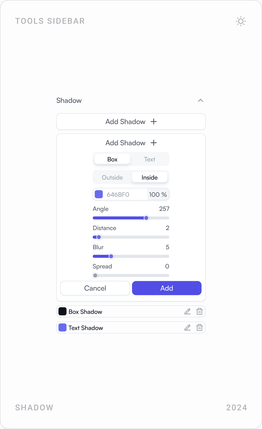Click the plus icon on Add Shadow button
This screenshot has width=262, height=429.
pos(154,122)
